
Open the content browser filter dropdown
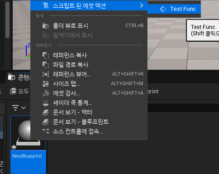pyautogui.click(x=19, y=108)
